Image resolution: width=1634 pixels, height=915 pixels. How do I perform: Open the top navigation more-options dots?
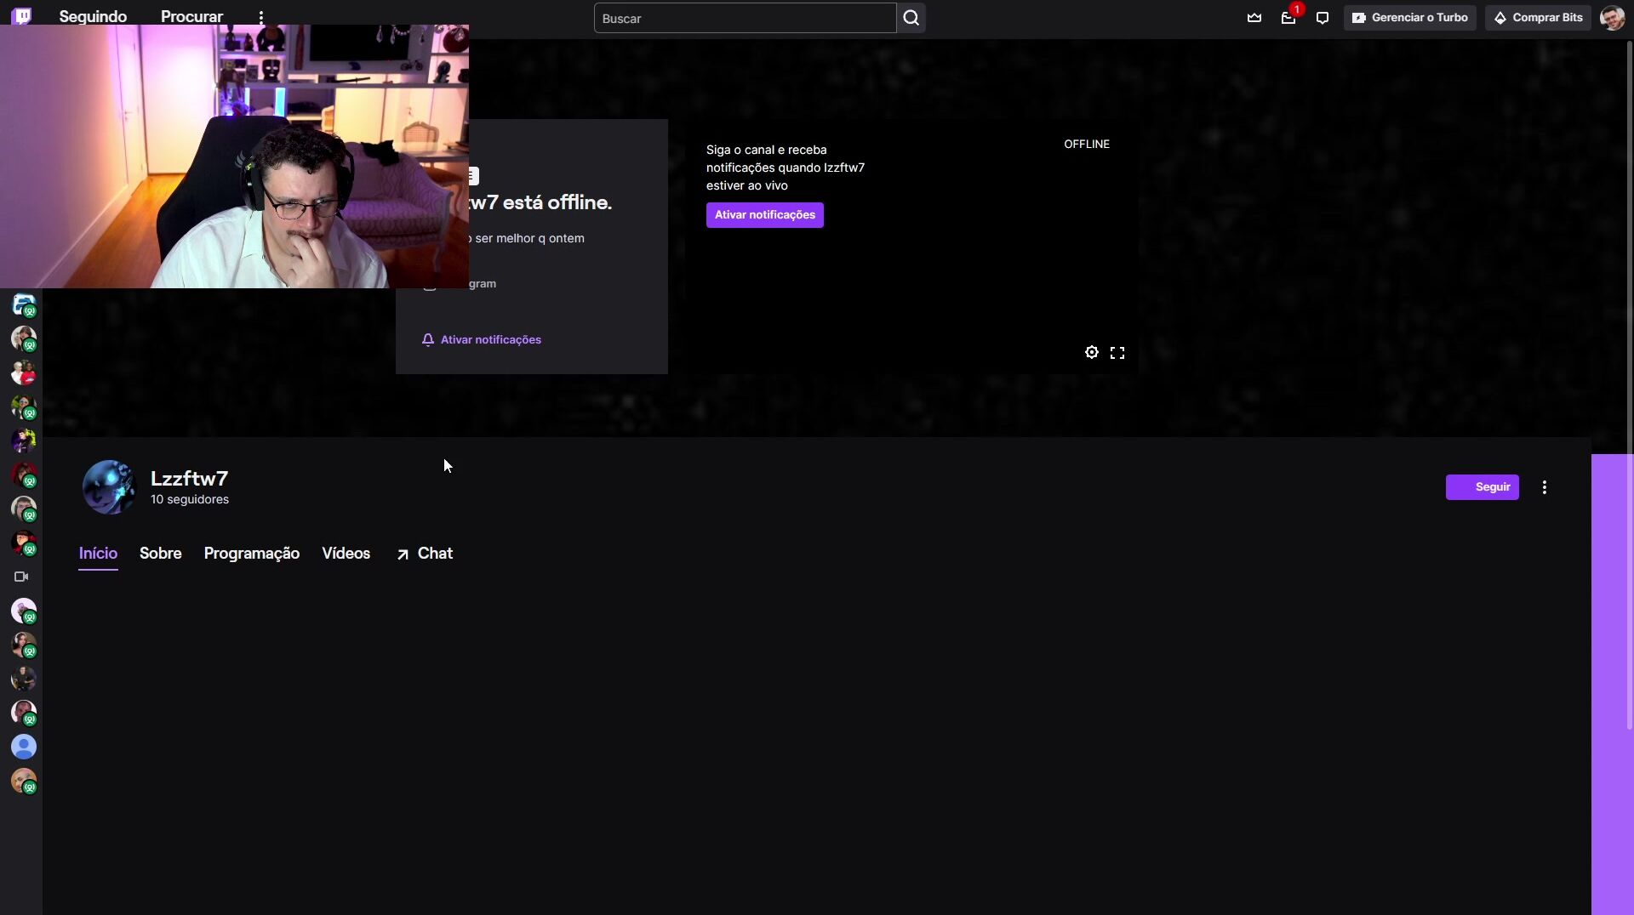pos(261,17)
